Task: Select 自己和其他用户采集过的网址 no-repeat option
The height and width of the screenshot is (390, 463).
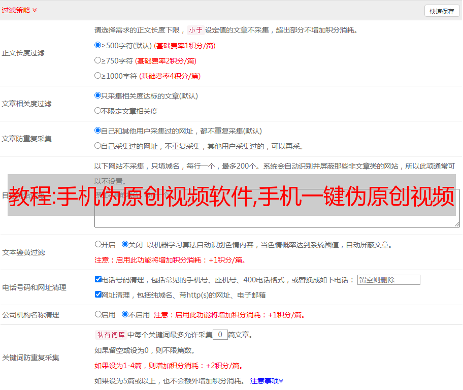Action: 98,131
